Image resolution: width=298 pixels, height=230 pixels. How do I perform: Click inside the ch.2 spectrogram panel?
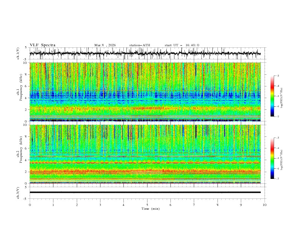(x=145, y=154)
